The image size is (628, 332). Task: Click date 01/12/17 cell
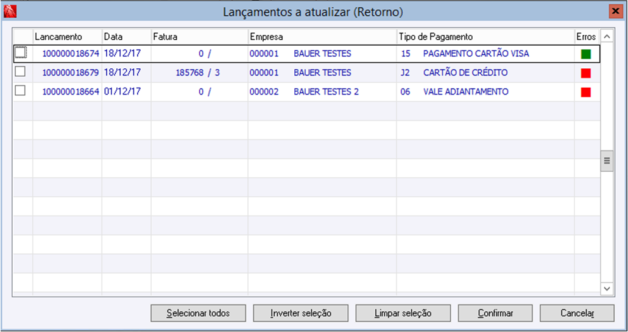pyautogui.click(x=122, y=92)
